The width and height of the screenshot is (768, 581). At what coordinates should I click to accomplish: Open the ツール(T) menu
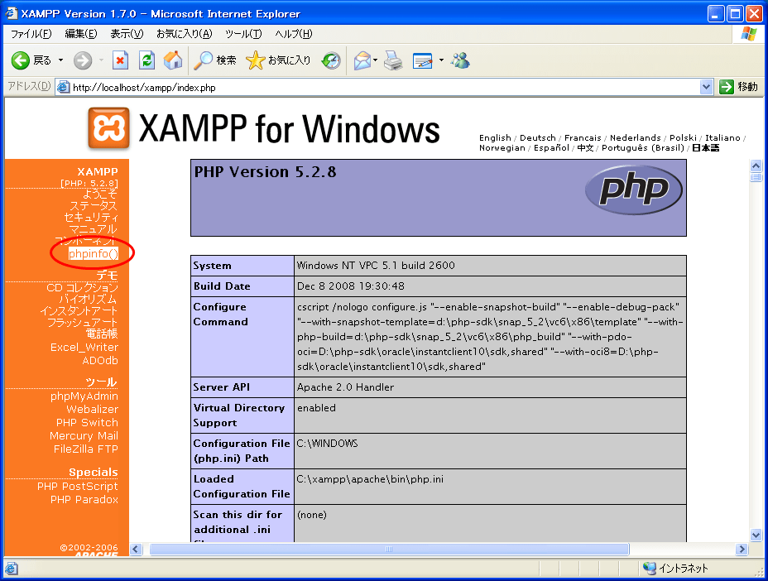[243, 34]
